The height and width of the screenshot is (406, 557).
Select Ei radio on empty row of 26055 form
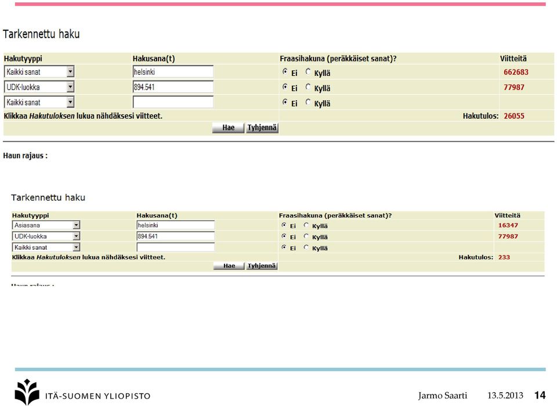[285, 102]
